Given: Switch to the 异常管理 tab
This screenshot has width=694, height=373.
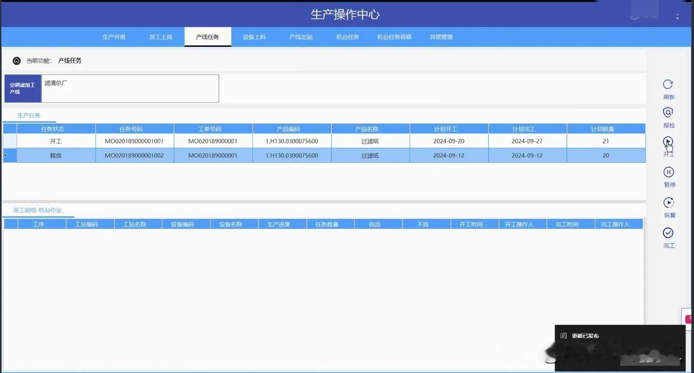Looking at the screenshot, I should tap(440, 36).
